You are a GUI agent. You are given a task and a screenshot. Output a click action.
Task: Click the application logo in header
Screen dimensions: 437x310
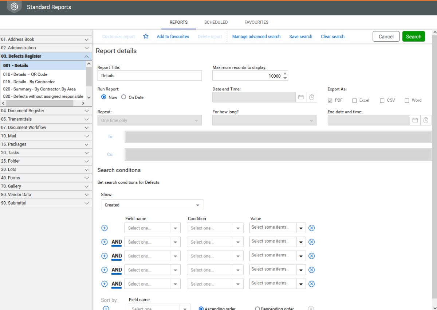point(14,7)
